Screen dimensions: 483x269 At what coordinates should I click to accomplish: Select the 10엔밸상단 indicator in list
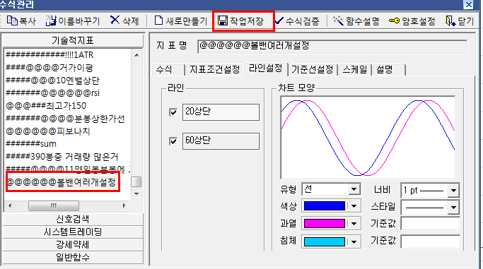pyautogui.click(x=52, y=80)
